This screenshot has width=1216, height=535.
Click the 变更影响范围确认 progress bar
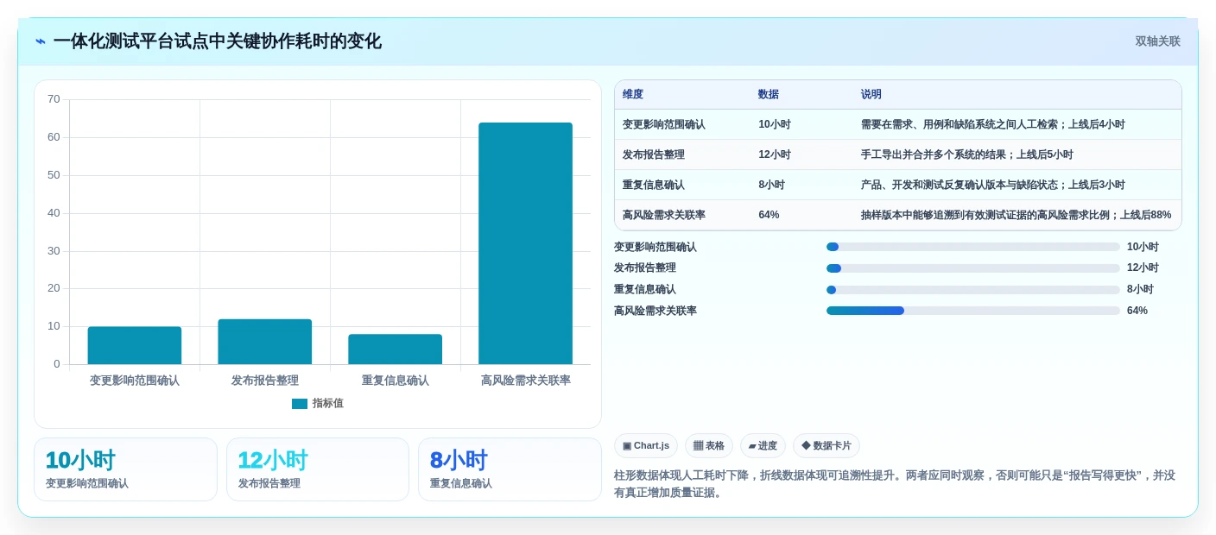(973, 247)
